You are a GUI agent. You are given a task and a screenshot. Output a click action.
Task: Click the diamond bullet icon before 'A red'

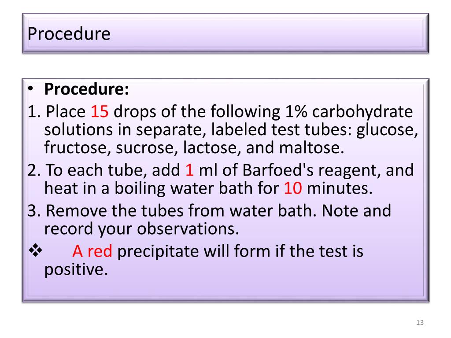pyautogui.click(x=36, y=250)
